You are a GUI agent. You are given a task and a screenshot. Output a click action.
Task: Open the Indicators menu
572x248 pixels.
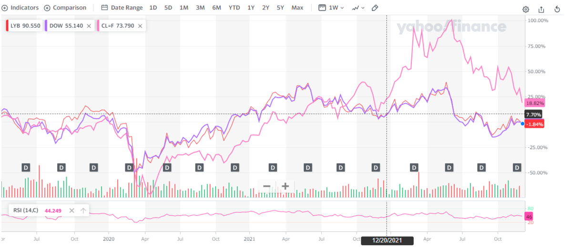pos(20,8)
